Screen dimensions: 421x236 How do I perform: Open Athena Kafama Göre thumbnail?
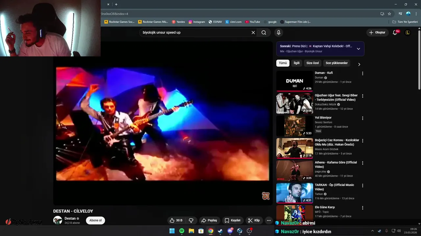coord(294,170)
